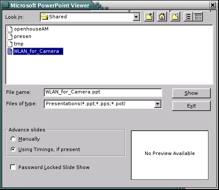Switch to details view icon

[198, 17]
